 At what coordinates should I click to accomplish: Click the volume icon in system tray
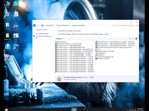[135, 110]
